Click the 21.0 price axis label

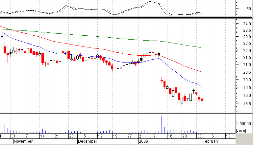point(247,65)
